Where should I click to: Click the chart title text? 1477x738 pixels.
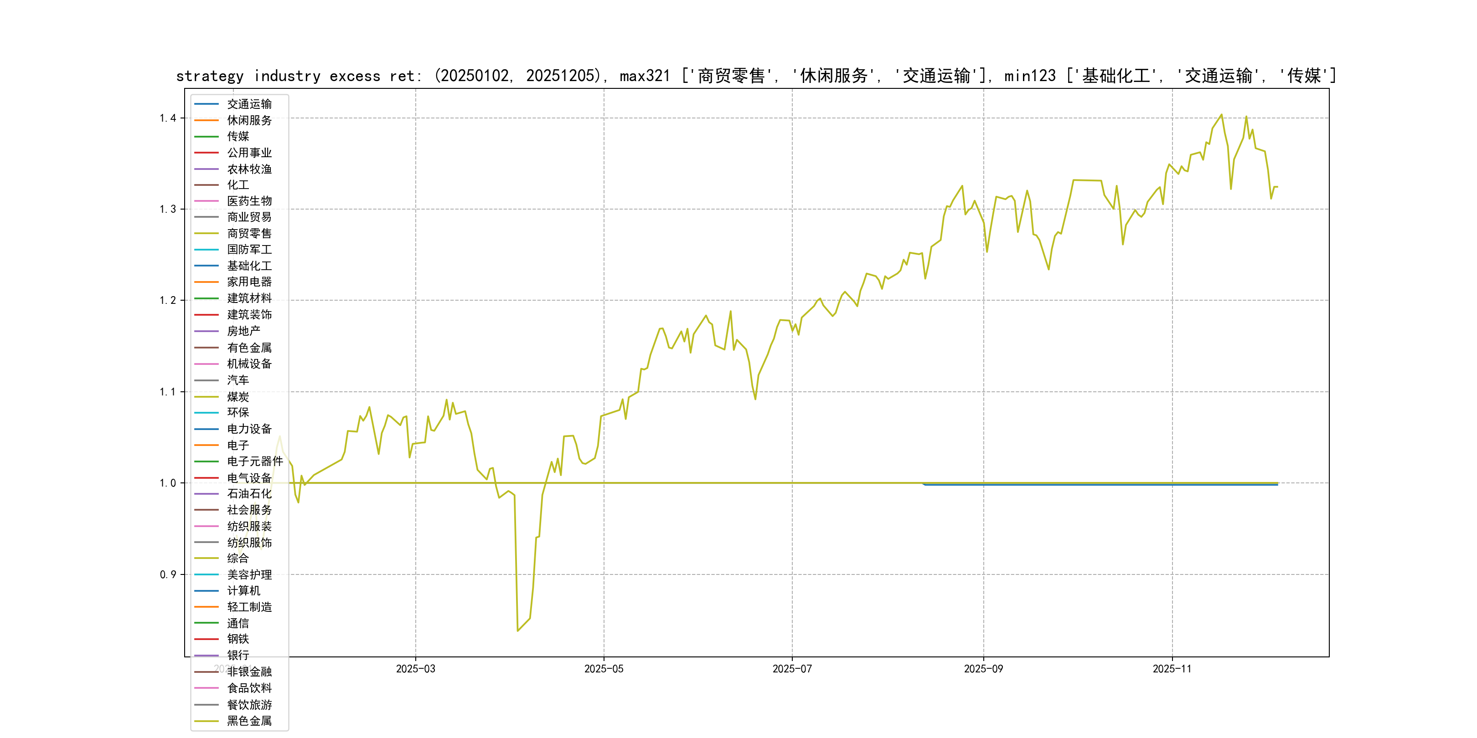point(756,76)
